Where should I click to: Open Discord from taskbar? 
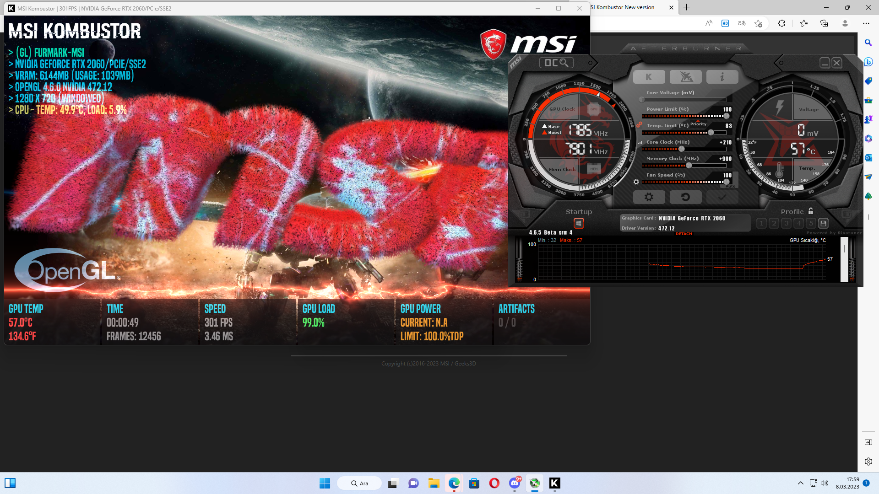(514, 483)
